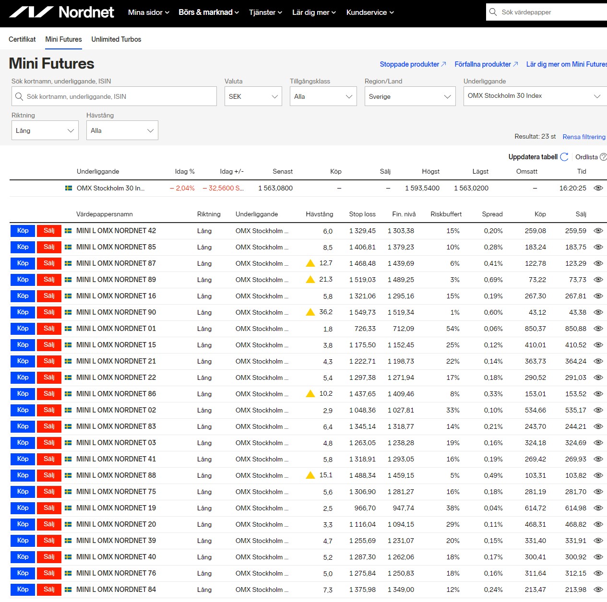Click the Ordlista help question icon
Screen dimensions: 607x602
click(x=603, y=157)
